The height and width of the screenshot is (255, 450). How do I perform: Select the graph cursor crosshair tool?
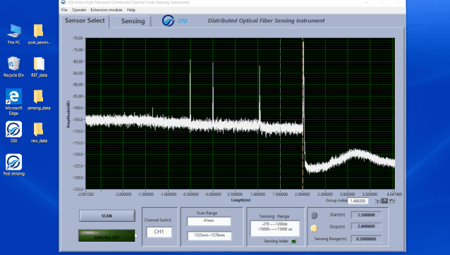pyautogui.click(x=377, y=201)
